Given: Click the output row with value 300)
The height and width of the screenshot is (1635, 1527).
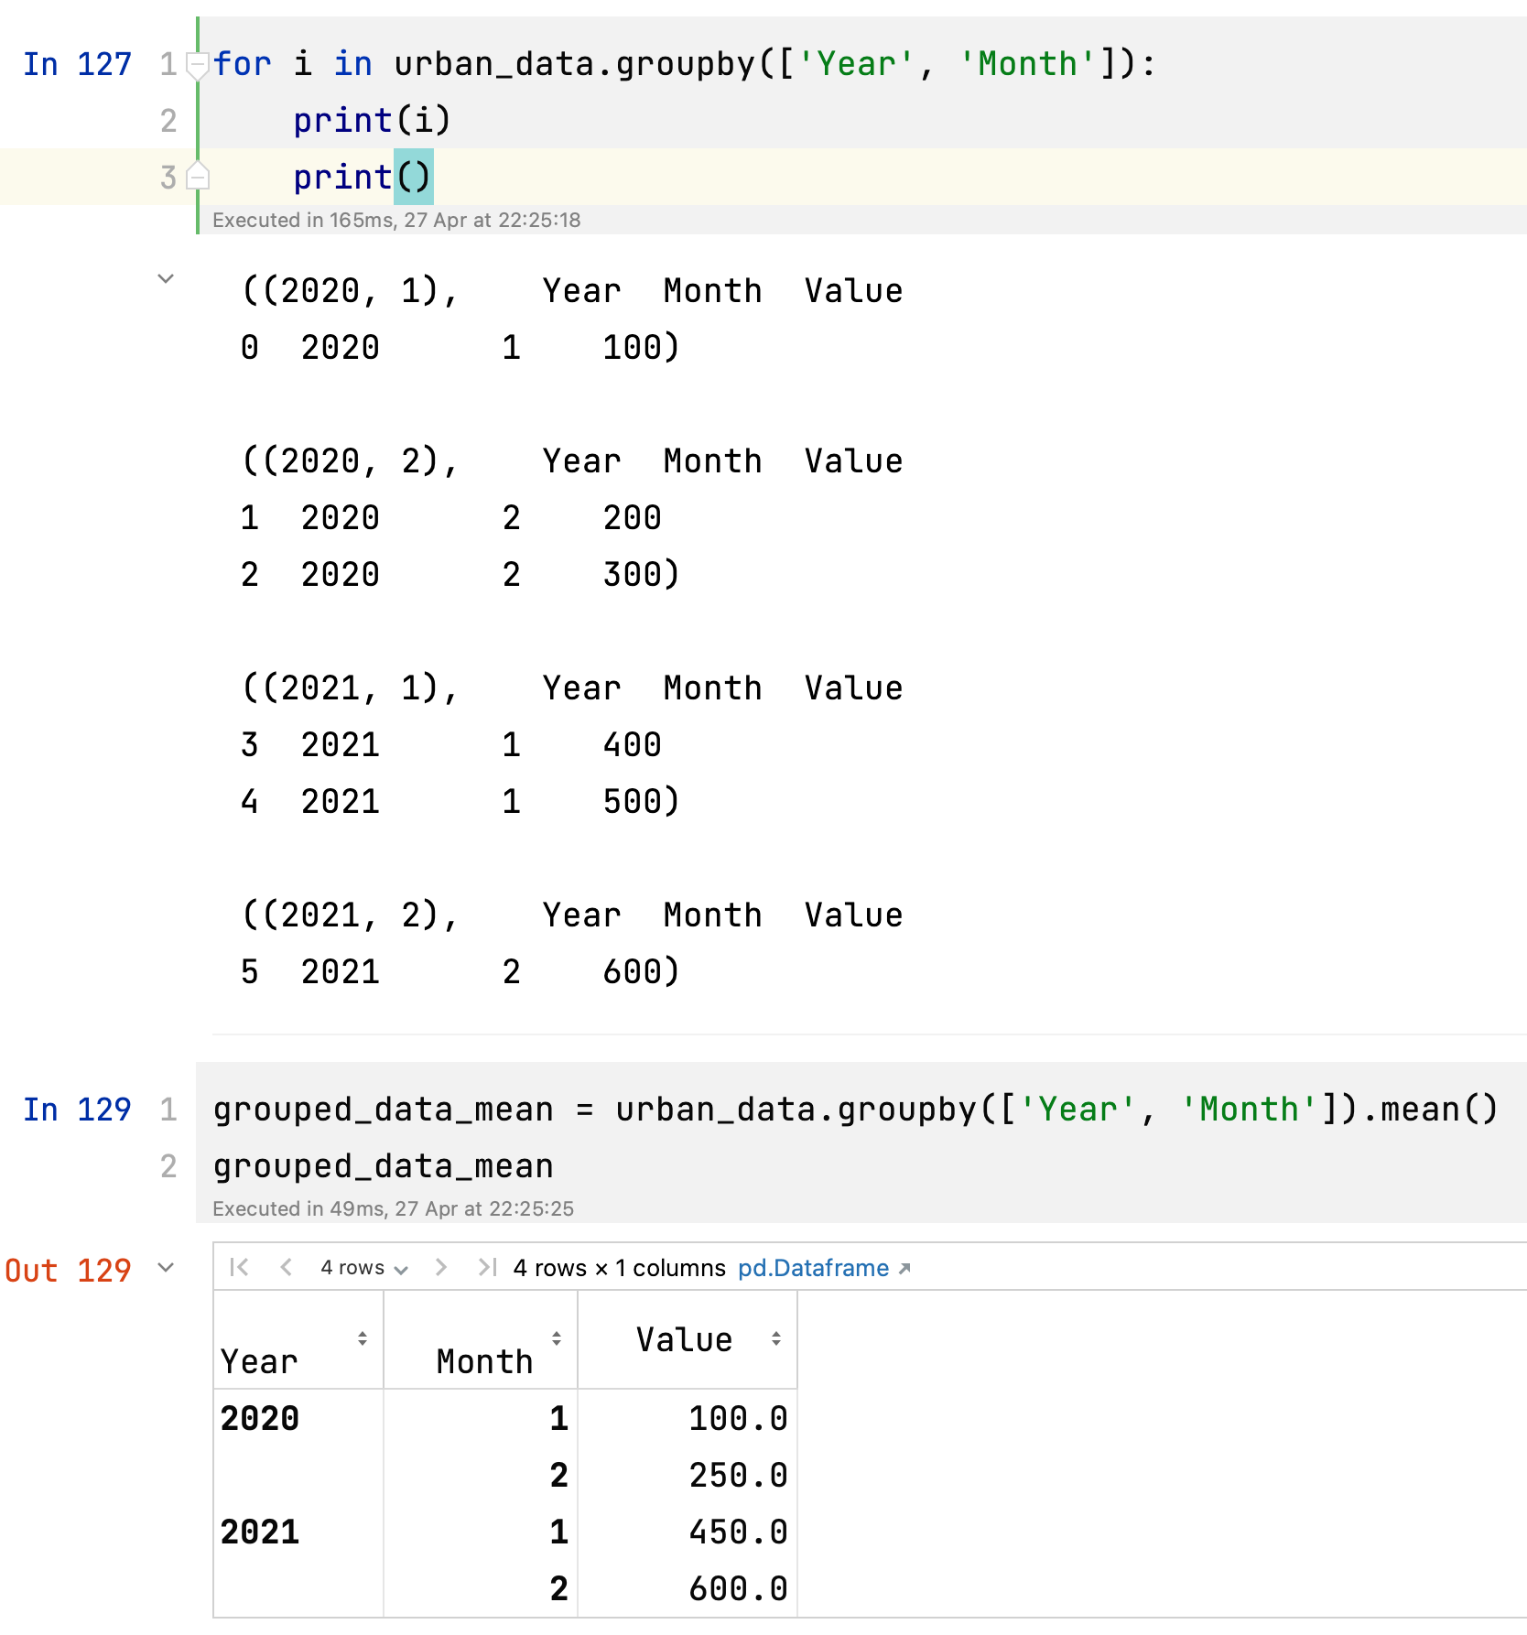Looking at the screenshot, I should pos(460,575).
